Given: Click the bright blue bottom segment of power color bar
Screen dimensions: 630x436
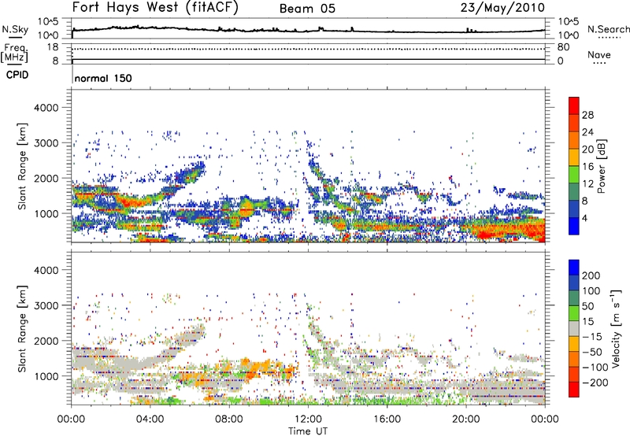Looking at the screenshot, I should pos(574,226).
